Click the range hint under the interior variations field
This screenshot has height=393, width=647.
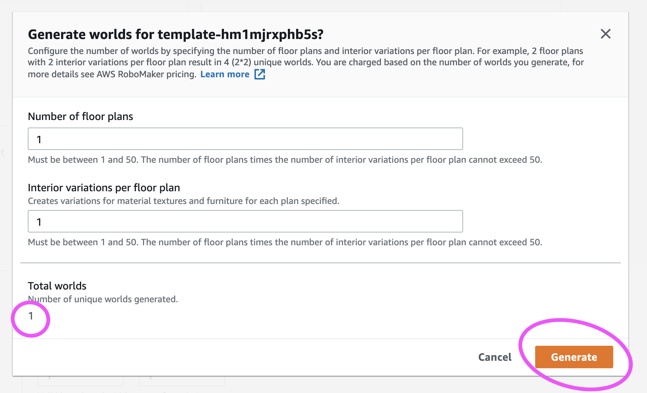285,242
